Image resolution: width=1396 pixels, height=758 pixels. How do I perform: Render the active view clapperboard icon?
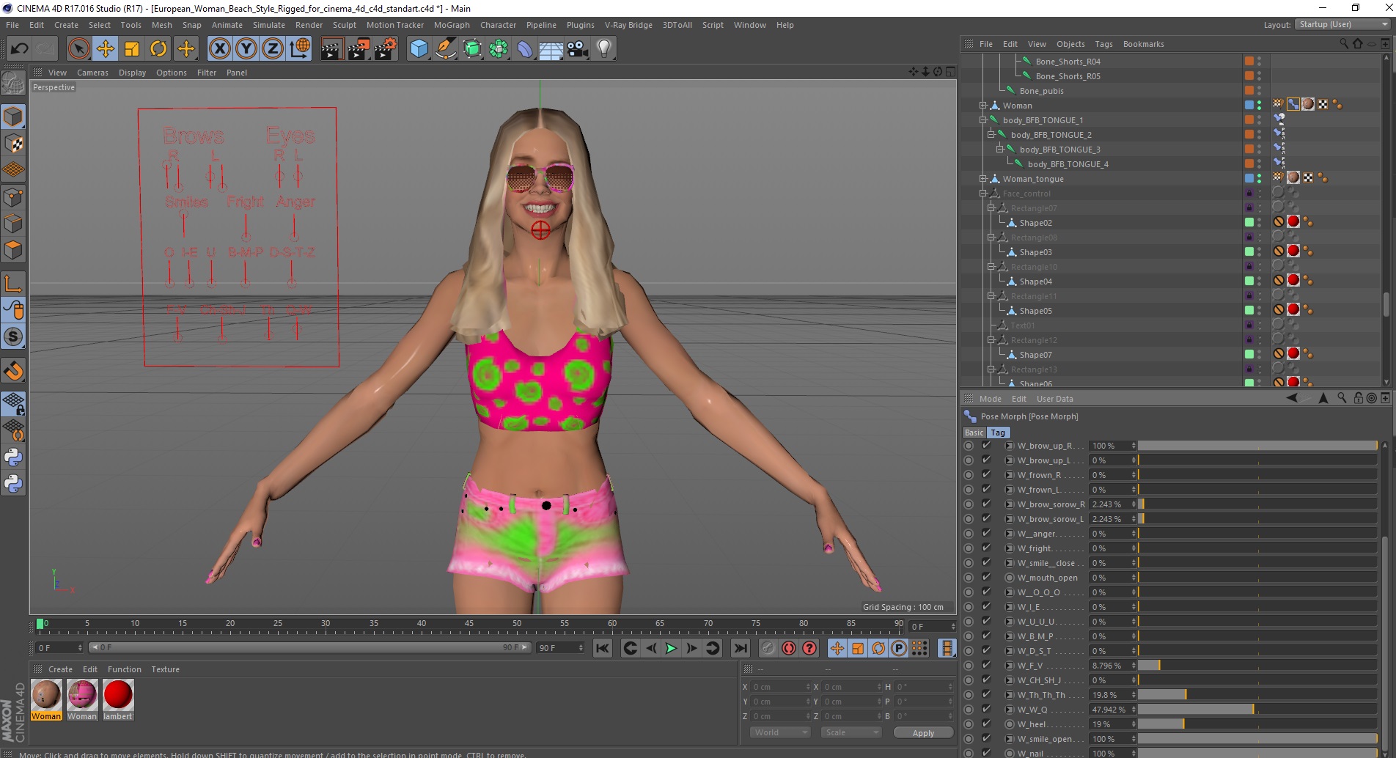[x=331, y=49]
